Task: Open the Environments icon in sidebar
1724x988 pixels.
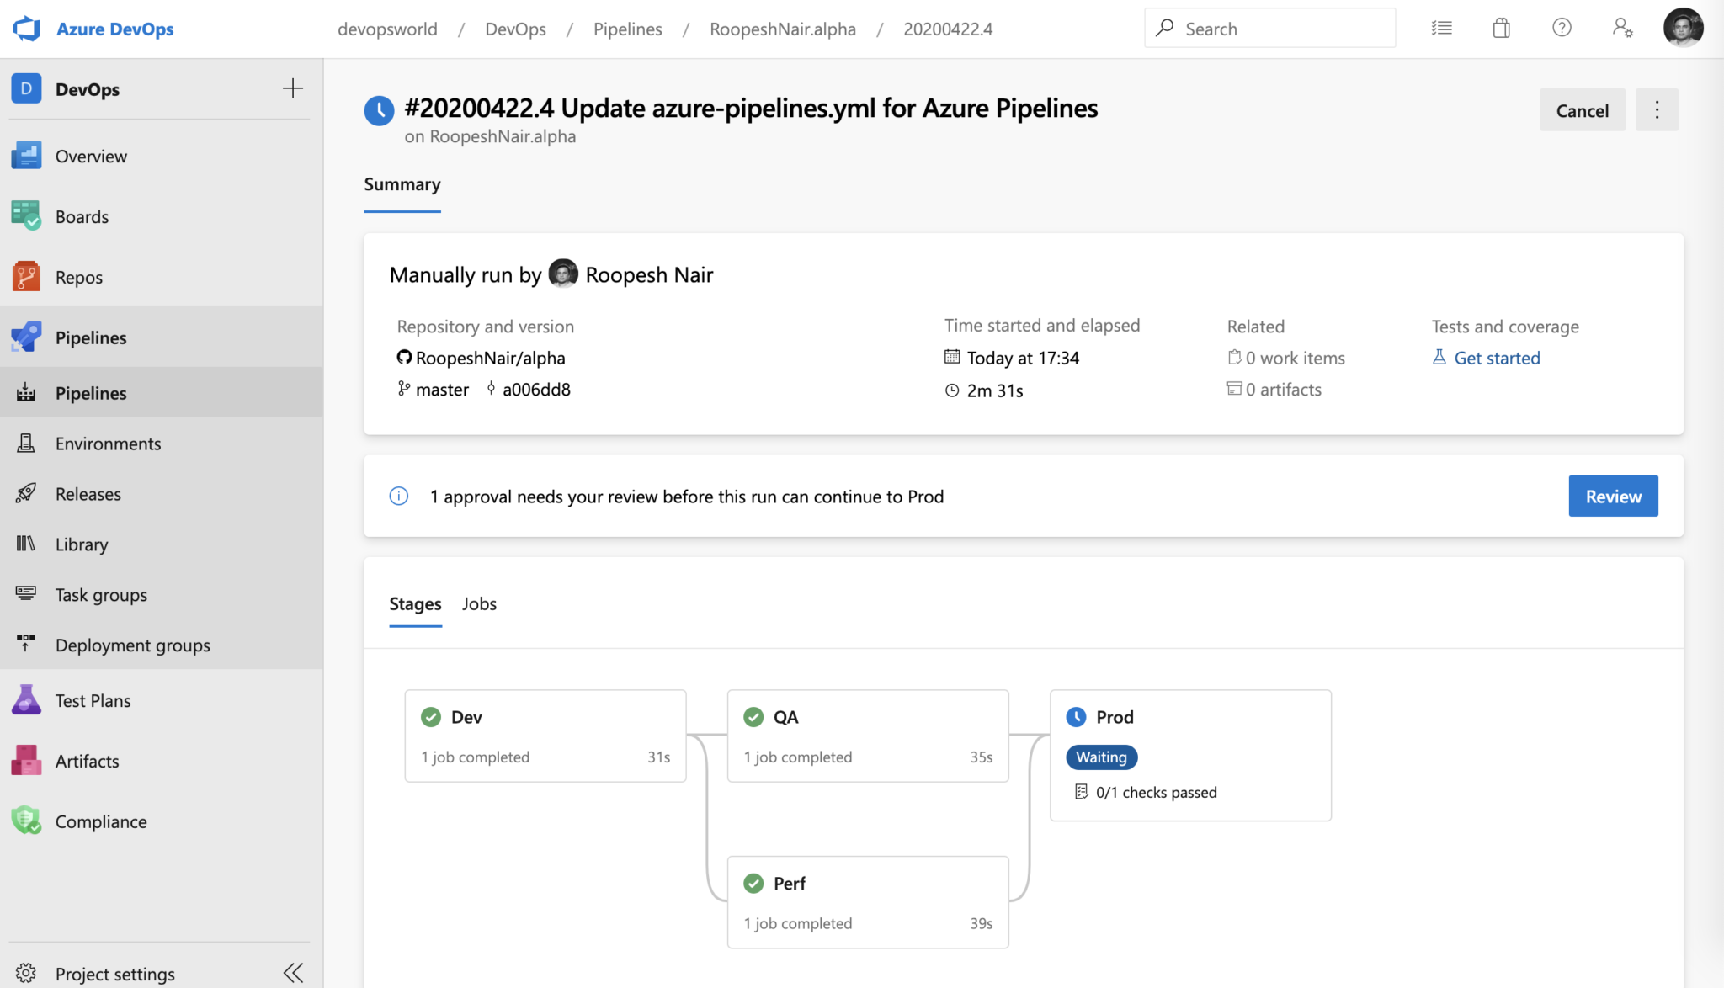Action: pos(26,444)
